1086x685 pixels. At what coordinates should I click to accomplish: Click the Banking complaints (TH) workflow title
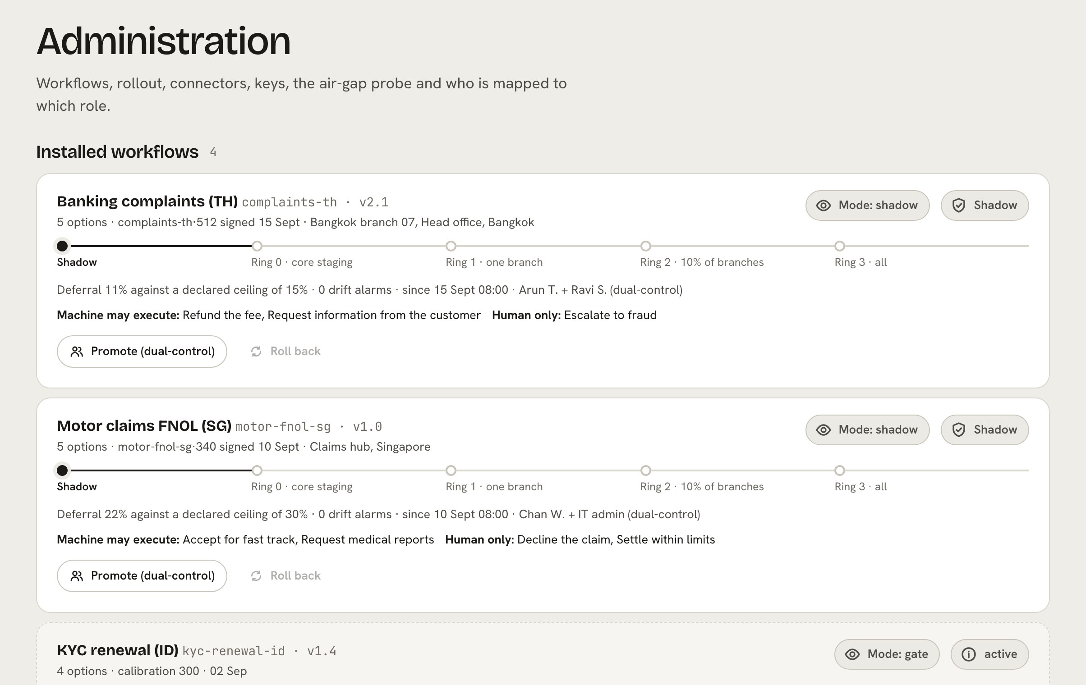click(x=147, y=201)
